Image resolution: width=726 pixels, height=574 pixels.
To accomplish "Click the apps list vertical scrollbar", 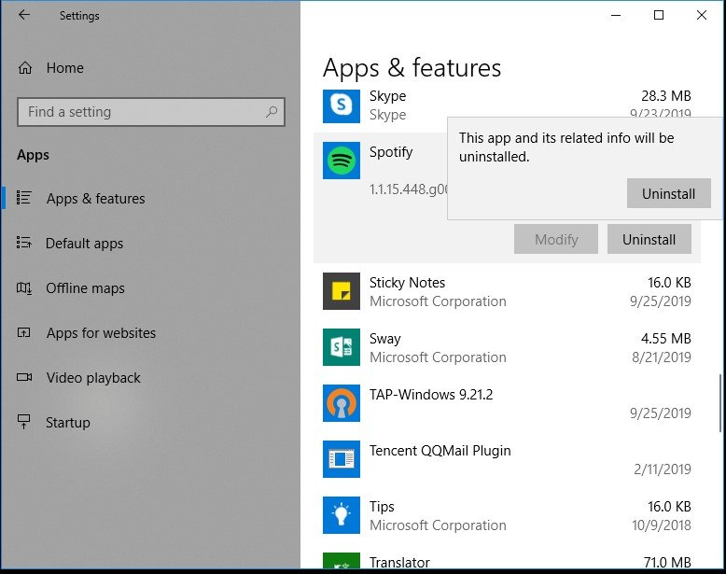I will coord(720,403).
